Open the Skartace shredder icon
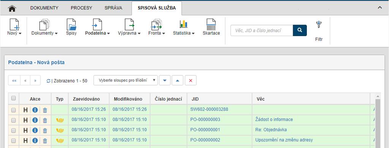The image size is (389, 148). click(211, 27)
